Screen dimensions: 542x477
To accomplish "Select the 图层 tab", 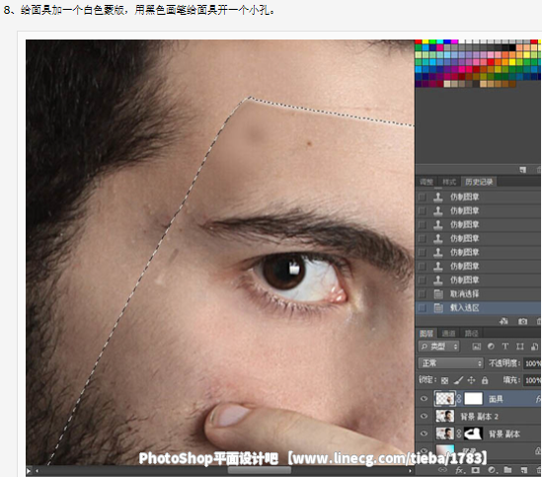I will tap(426, 334).
